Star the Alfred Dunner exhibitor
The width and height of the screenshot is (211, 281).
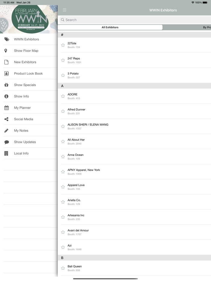click(x=63, y=111)
